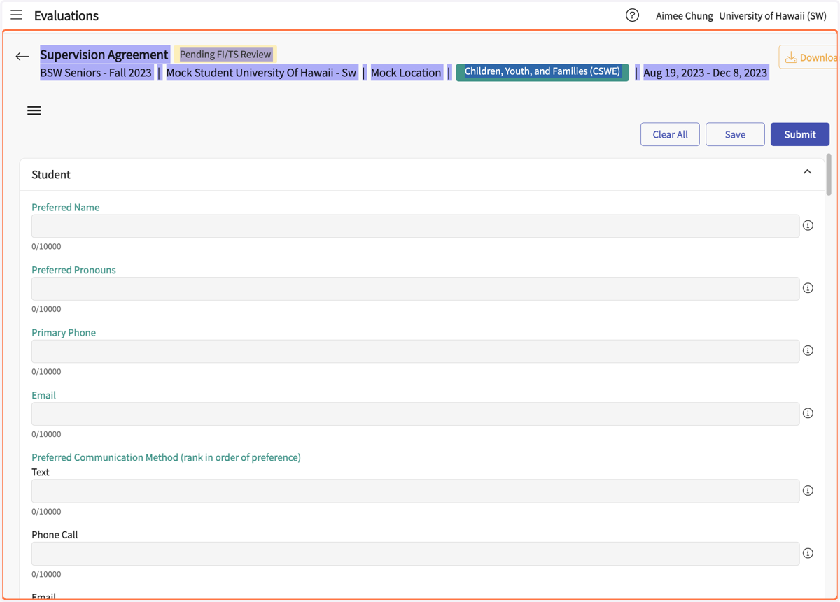Focus the Preferred Pronouns input field

[x=415, y=289]
